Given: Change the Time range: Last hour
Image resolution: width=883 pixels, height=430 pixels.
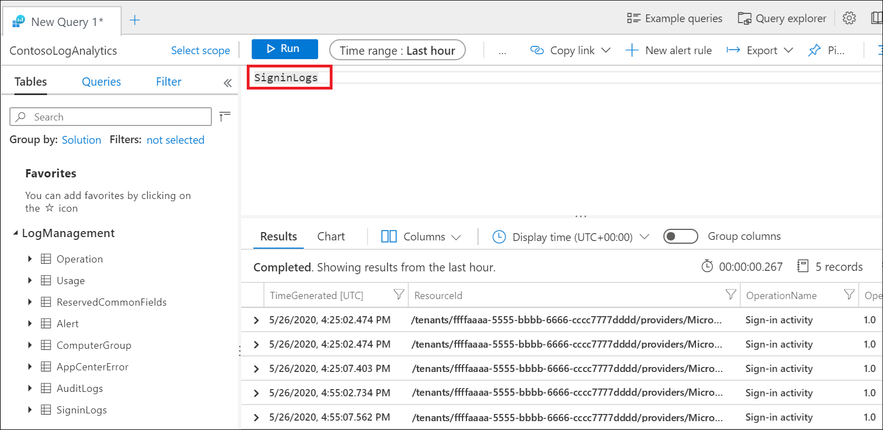Looking at the screenshot, I should (x=397, y=50).
